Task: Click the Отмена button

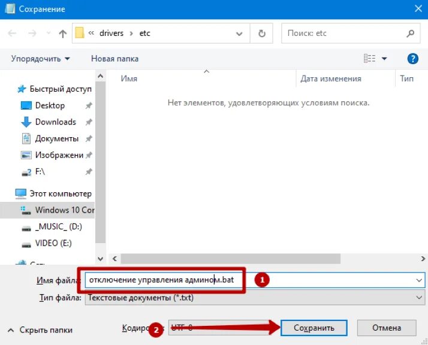Action: pos(387,328)
